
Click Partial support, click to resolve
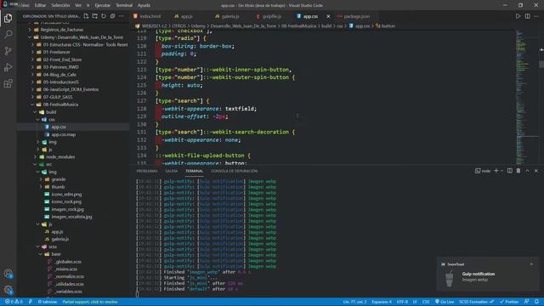pos(90,302)
